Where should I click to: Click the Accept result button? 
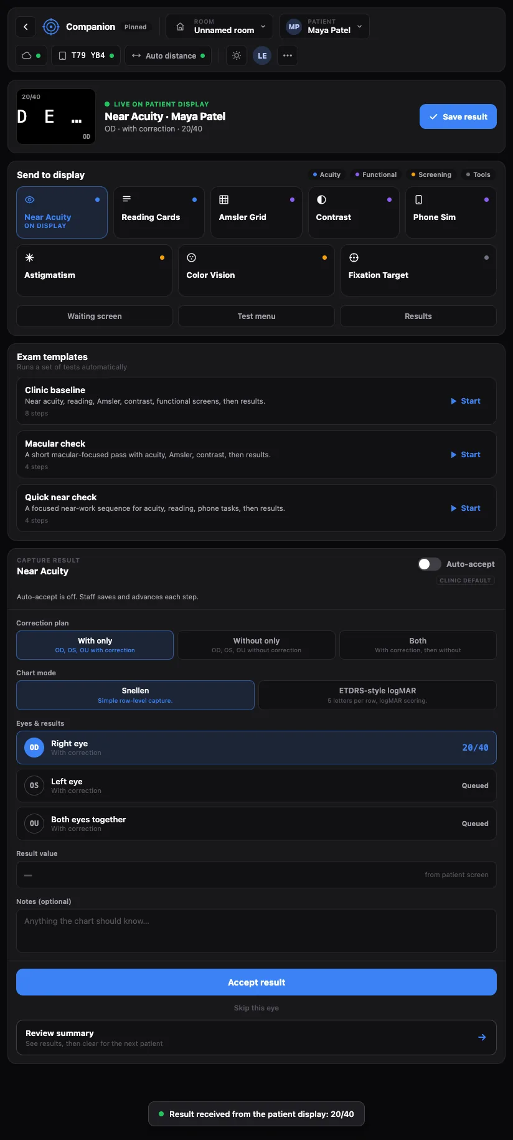point(256,982)
